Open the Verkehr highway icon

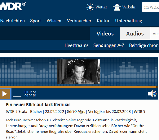point(117,7)
